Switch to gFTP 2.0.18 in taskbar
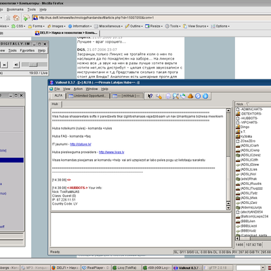Screen dimensions: 271x271 (x=218, y=268)
